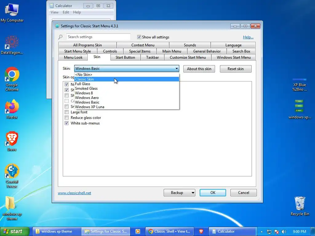The width and height of the screenshot is (315, 236).
Task: Go to the Taskbar tab
Action: coord(153,57)
